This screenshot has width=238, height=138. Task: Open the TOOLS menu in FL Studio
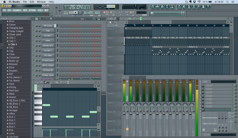40,10
